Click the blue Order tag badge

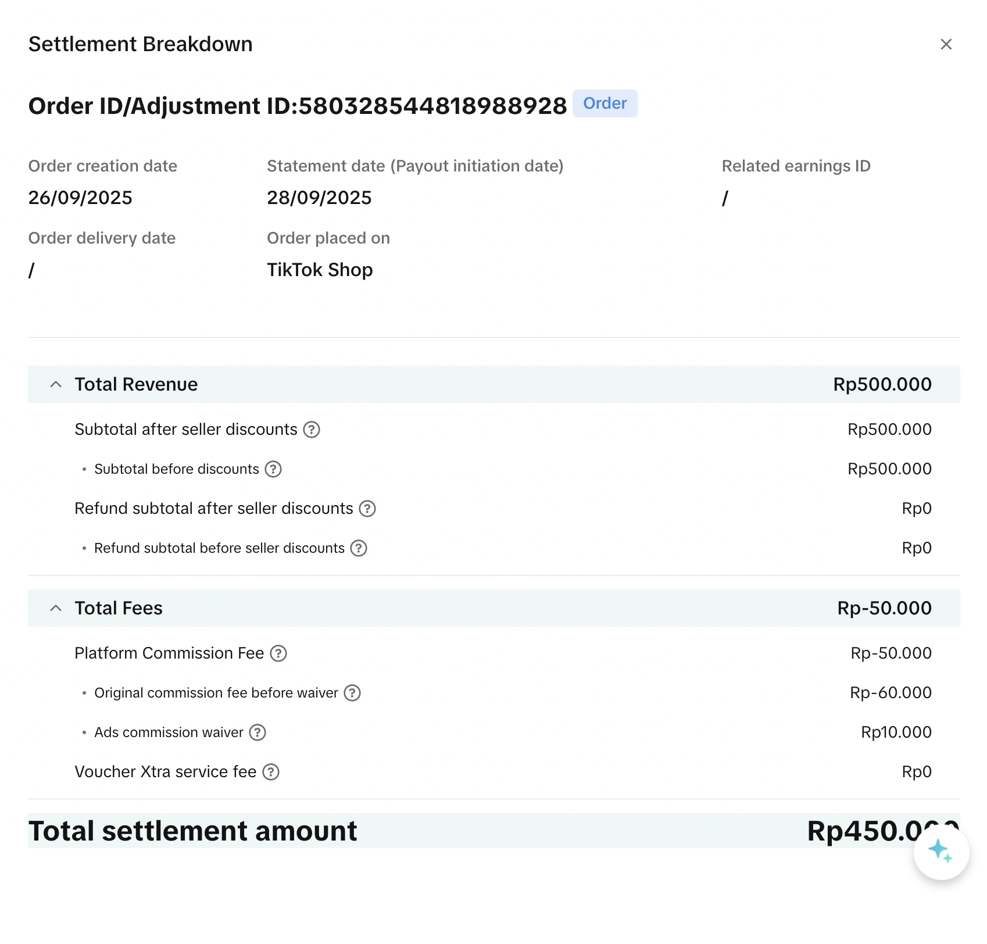[x=605, y=103]
